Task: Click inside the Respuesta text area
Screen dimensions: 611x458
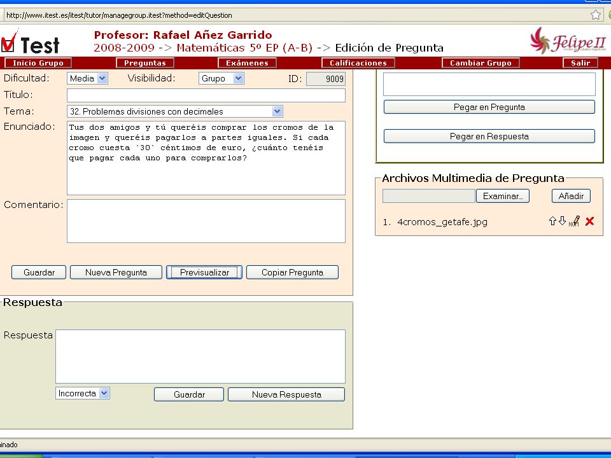Action: pos(200,357)
